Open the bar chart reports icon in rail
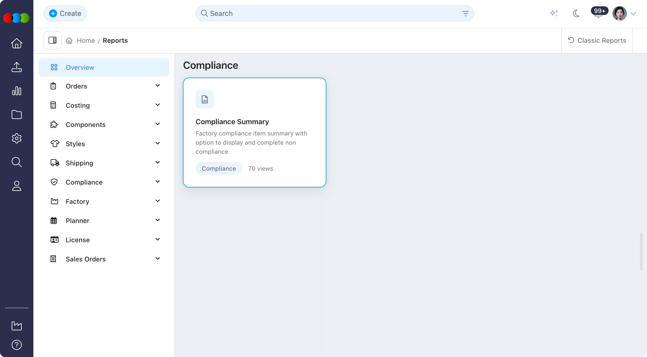 click(x=17, y=91)
